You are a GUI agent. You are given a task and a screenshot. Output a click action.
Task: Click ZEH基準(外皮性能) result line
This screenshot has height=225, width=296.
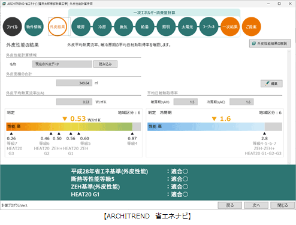[x=129, y=187]
